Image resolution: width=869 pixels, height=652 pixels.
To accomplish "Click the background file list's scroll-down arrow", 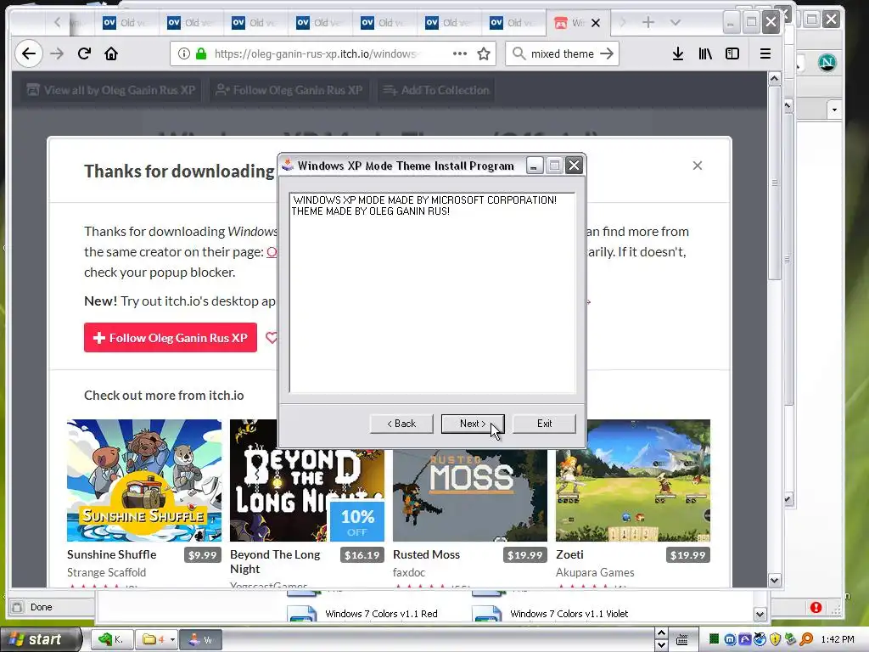I will point(760,615).
